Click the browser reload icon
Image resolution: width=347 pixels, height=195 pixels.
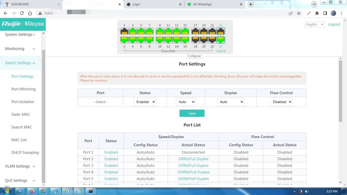(22, 13)
